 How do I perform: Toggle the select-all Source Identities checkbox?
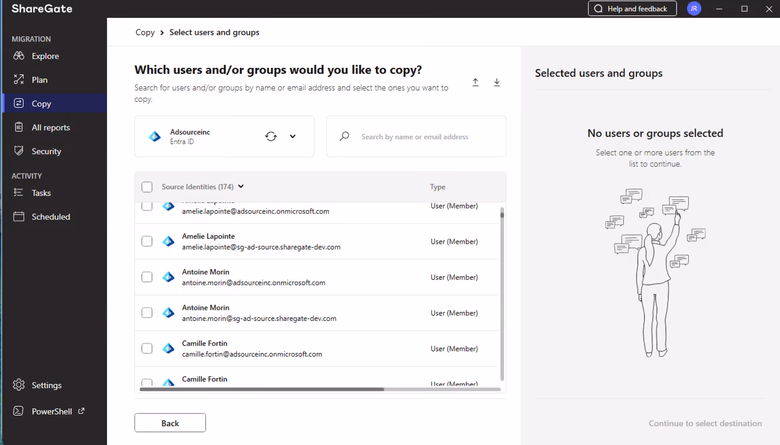click(147, 187)
